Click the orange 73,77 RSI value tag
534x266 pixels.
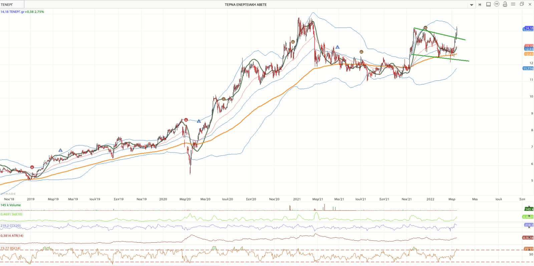point(529,249)
